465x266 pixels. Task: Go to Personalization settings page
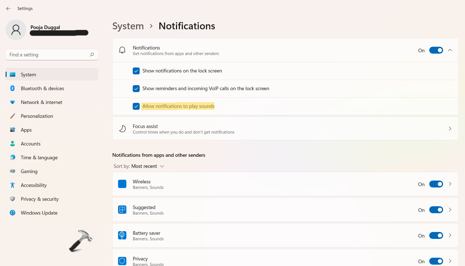point(37,116)
